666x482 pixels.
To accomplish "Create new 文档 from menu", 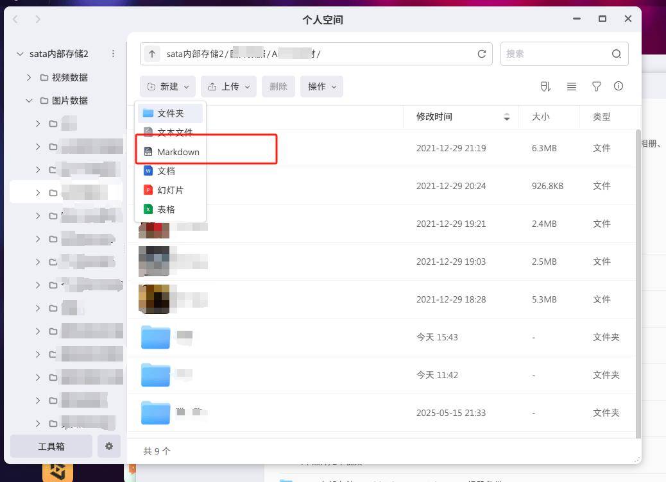I will pyautogui.click(x=170, y=171).
